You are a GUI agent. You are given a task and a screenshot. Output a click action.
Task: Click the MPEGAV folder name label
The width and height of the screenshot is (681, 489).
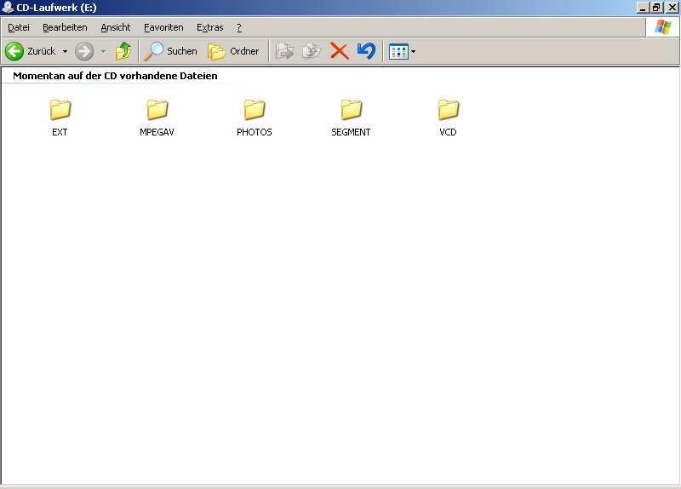click(157, 132)
